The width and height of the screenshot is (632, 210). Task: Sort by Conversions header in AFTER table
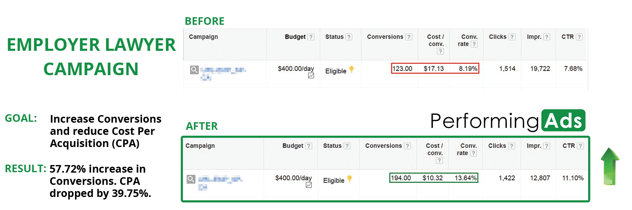(383, 146)
